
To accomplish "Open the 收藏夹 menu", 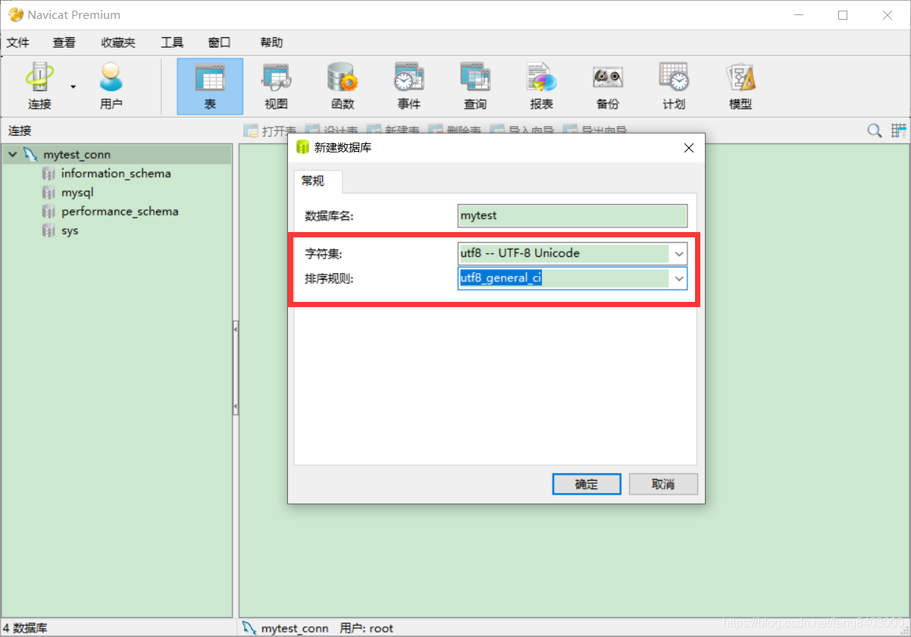I will point(118,42).
